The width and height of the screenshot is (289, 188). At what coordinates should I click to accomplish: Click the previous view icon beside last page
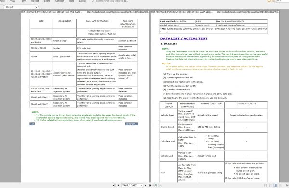pyautogui.click(x=155, y=185)
